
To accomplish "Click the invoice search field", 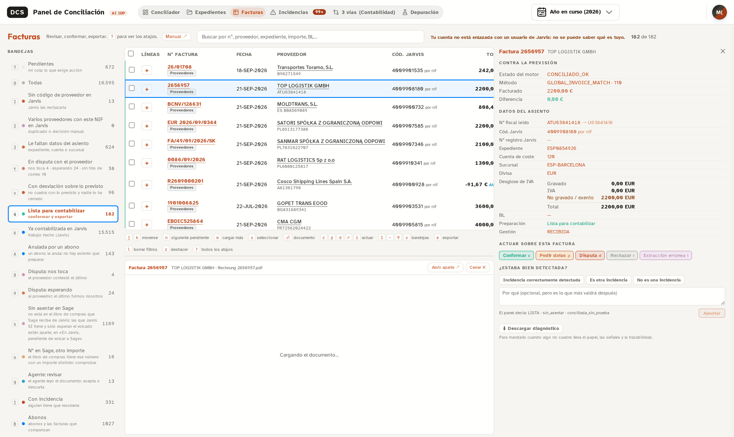I will [x=310, y=37].
